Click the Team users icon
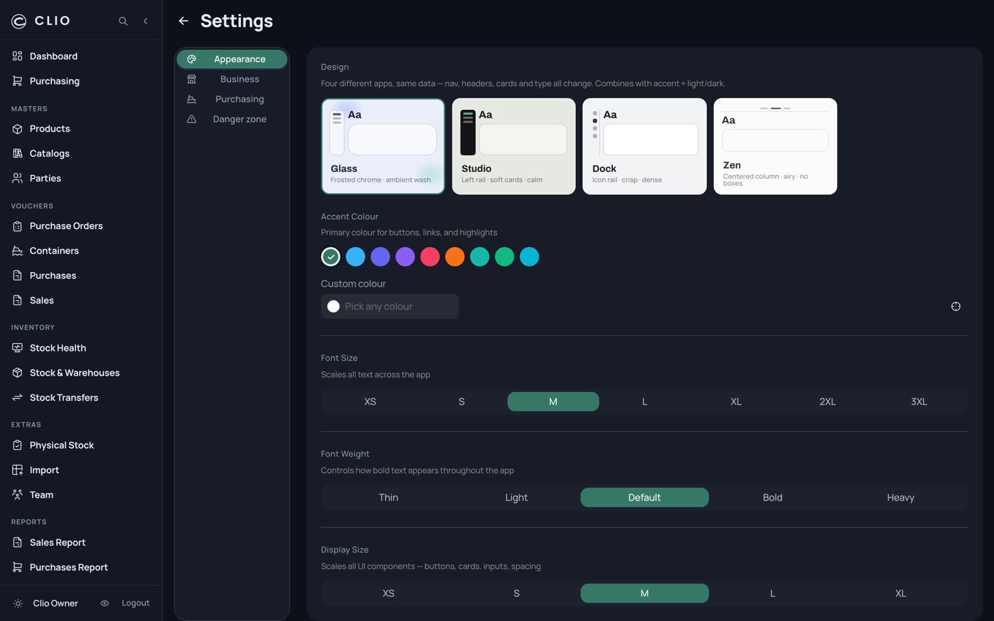The image size is (994, 621). pyautogui.click(x=17, y=495)
